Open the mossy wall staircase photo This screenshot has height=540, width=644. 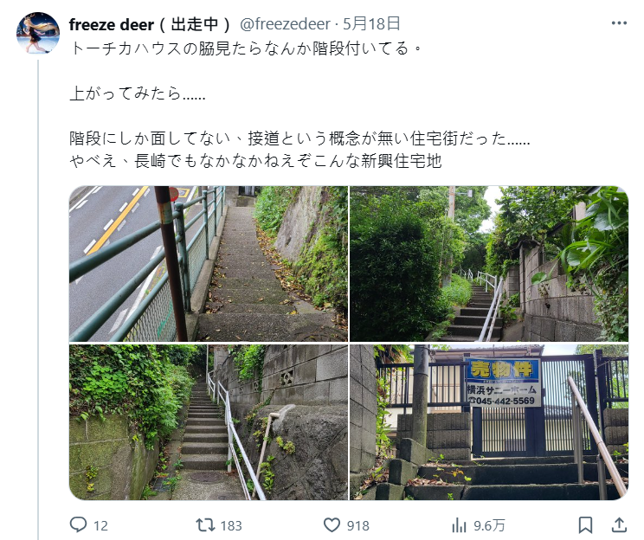[x=209, y=421]
